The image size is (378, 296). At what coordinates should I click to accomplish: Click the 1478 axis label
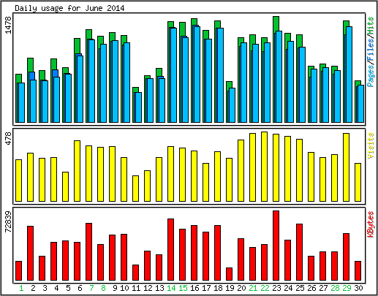pos(8,26)
